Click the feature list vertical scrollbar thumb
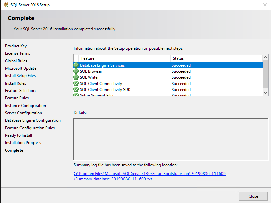Viewport: 271px width, 203px height. pos(266,74)
